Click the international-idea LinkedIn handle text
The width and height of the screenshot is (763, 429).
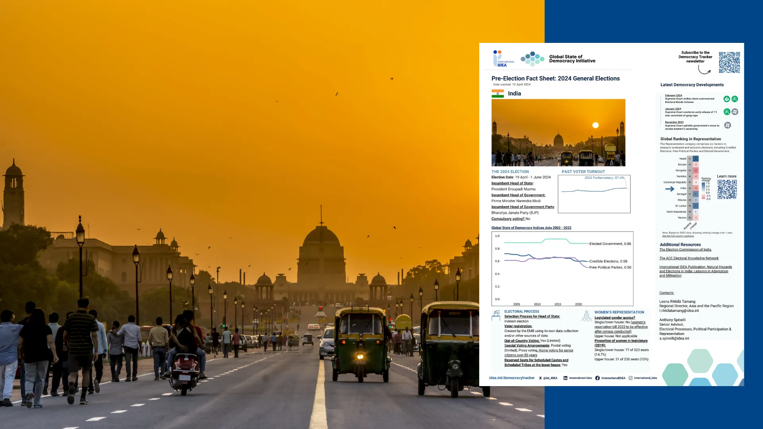pos(580,378)
